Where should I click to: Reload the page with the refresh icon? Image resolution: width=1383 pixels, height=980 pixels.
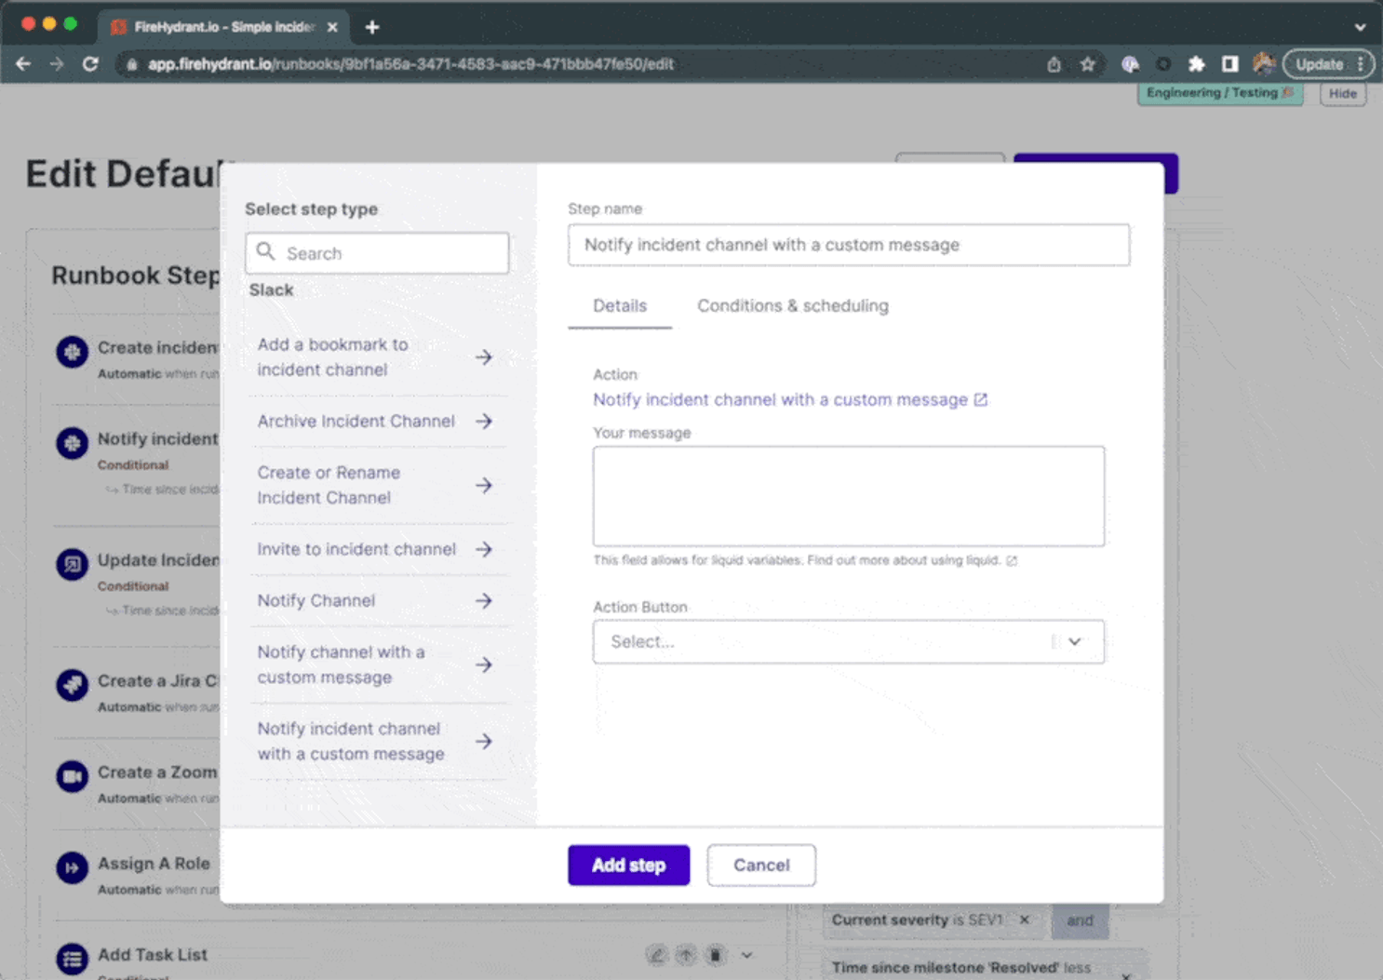click(x=90, y=64)
